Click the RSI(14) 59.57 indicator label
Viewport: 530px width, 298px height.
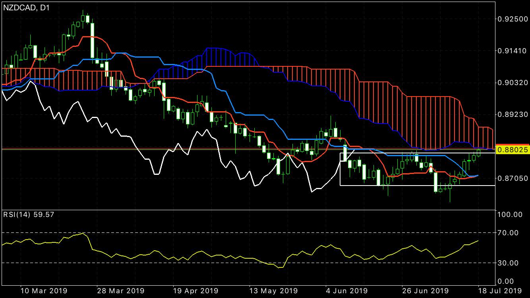coord(29,214)
